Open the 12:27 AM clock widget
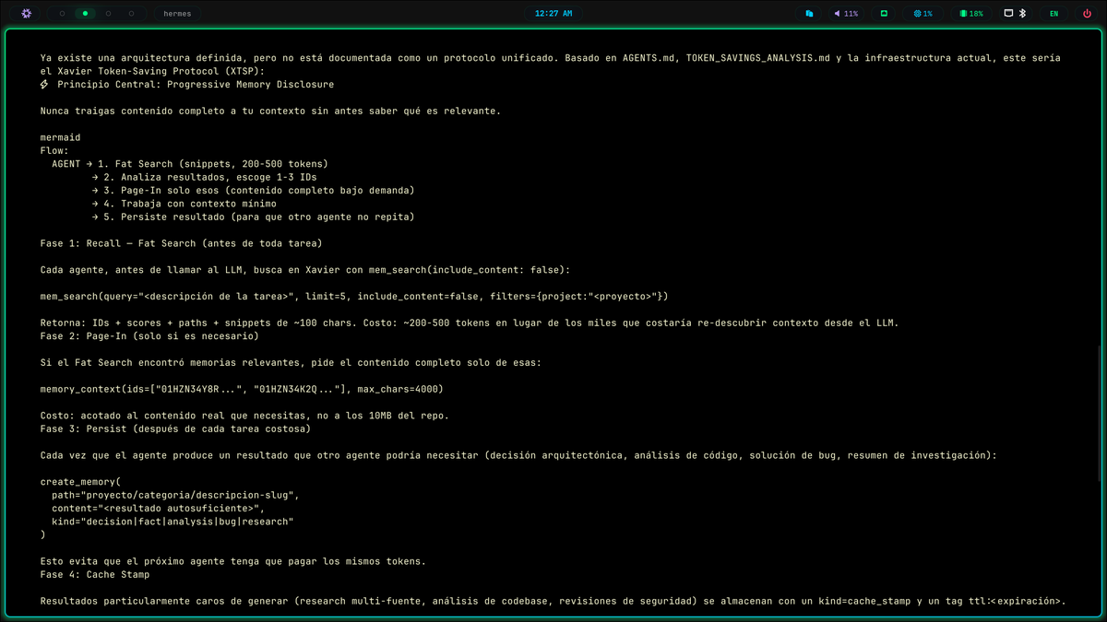The image size is (1107, 622). (553, 14)
